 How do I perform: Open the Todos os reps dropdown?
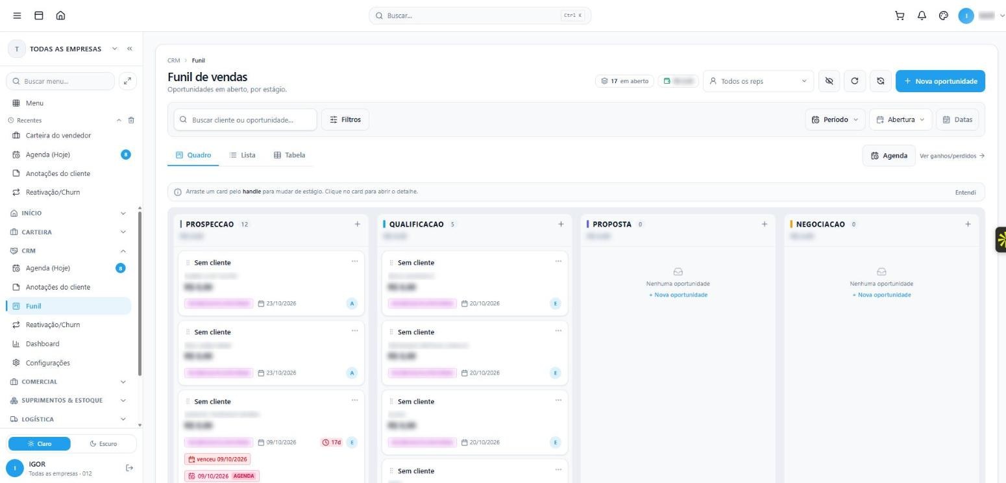click(x=758, y=81)
